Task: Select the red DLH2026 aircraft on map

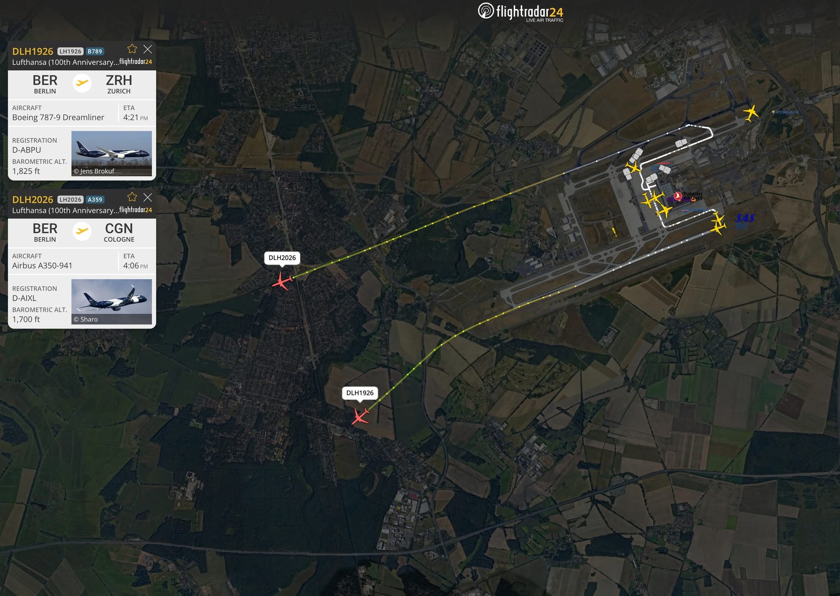Action: pyautogui.click(x=282, y=281)
